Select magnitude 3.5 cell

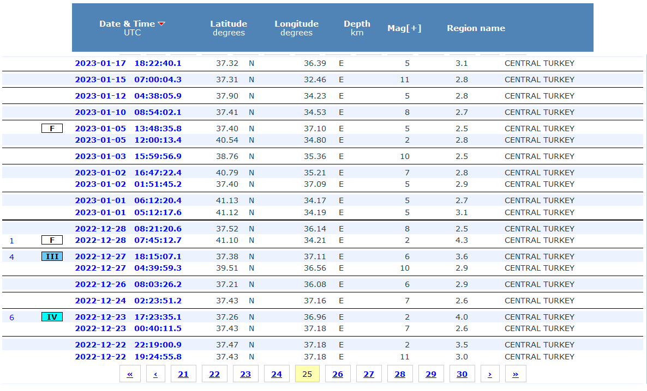click(462, 345)
